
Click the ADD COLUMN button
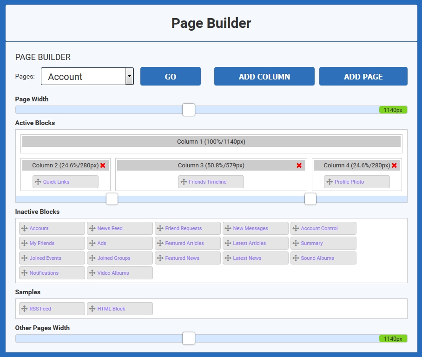pyautogui.click(x=264, y=77)
